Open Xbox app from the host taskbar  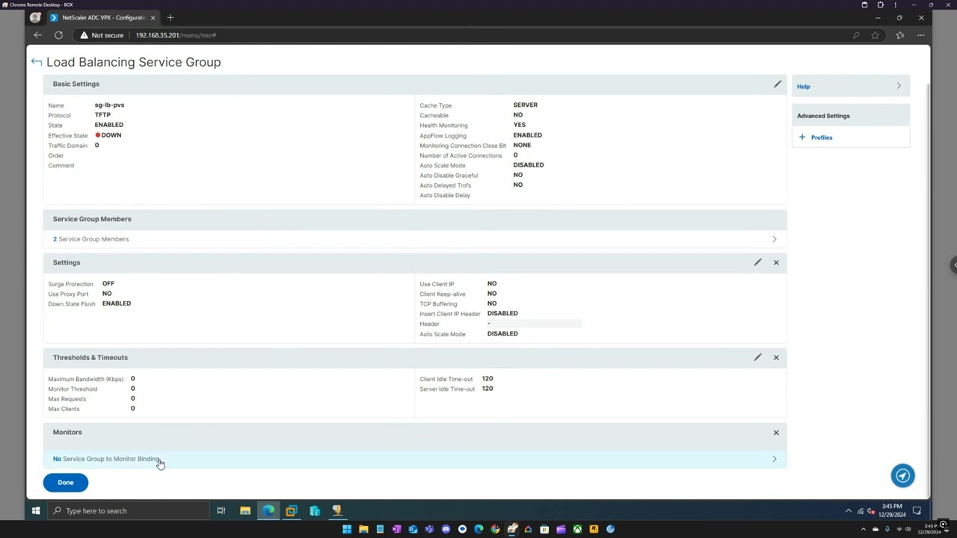tap(577, 529)
